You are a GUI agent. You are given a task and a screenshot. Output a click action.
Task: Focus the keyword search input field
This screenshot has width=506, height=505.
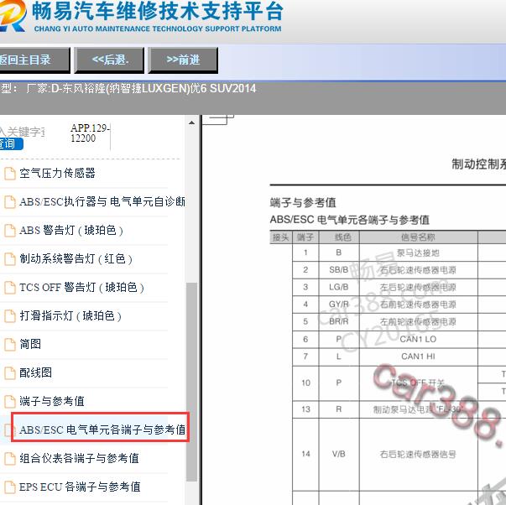(22, 132)
